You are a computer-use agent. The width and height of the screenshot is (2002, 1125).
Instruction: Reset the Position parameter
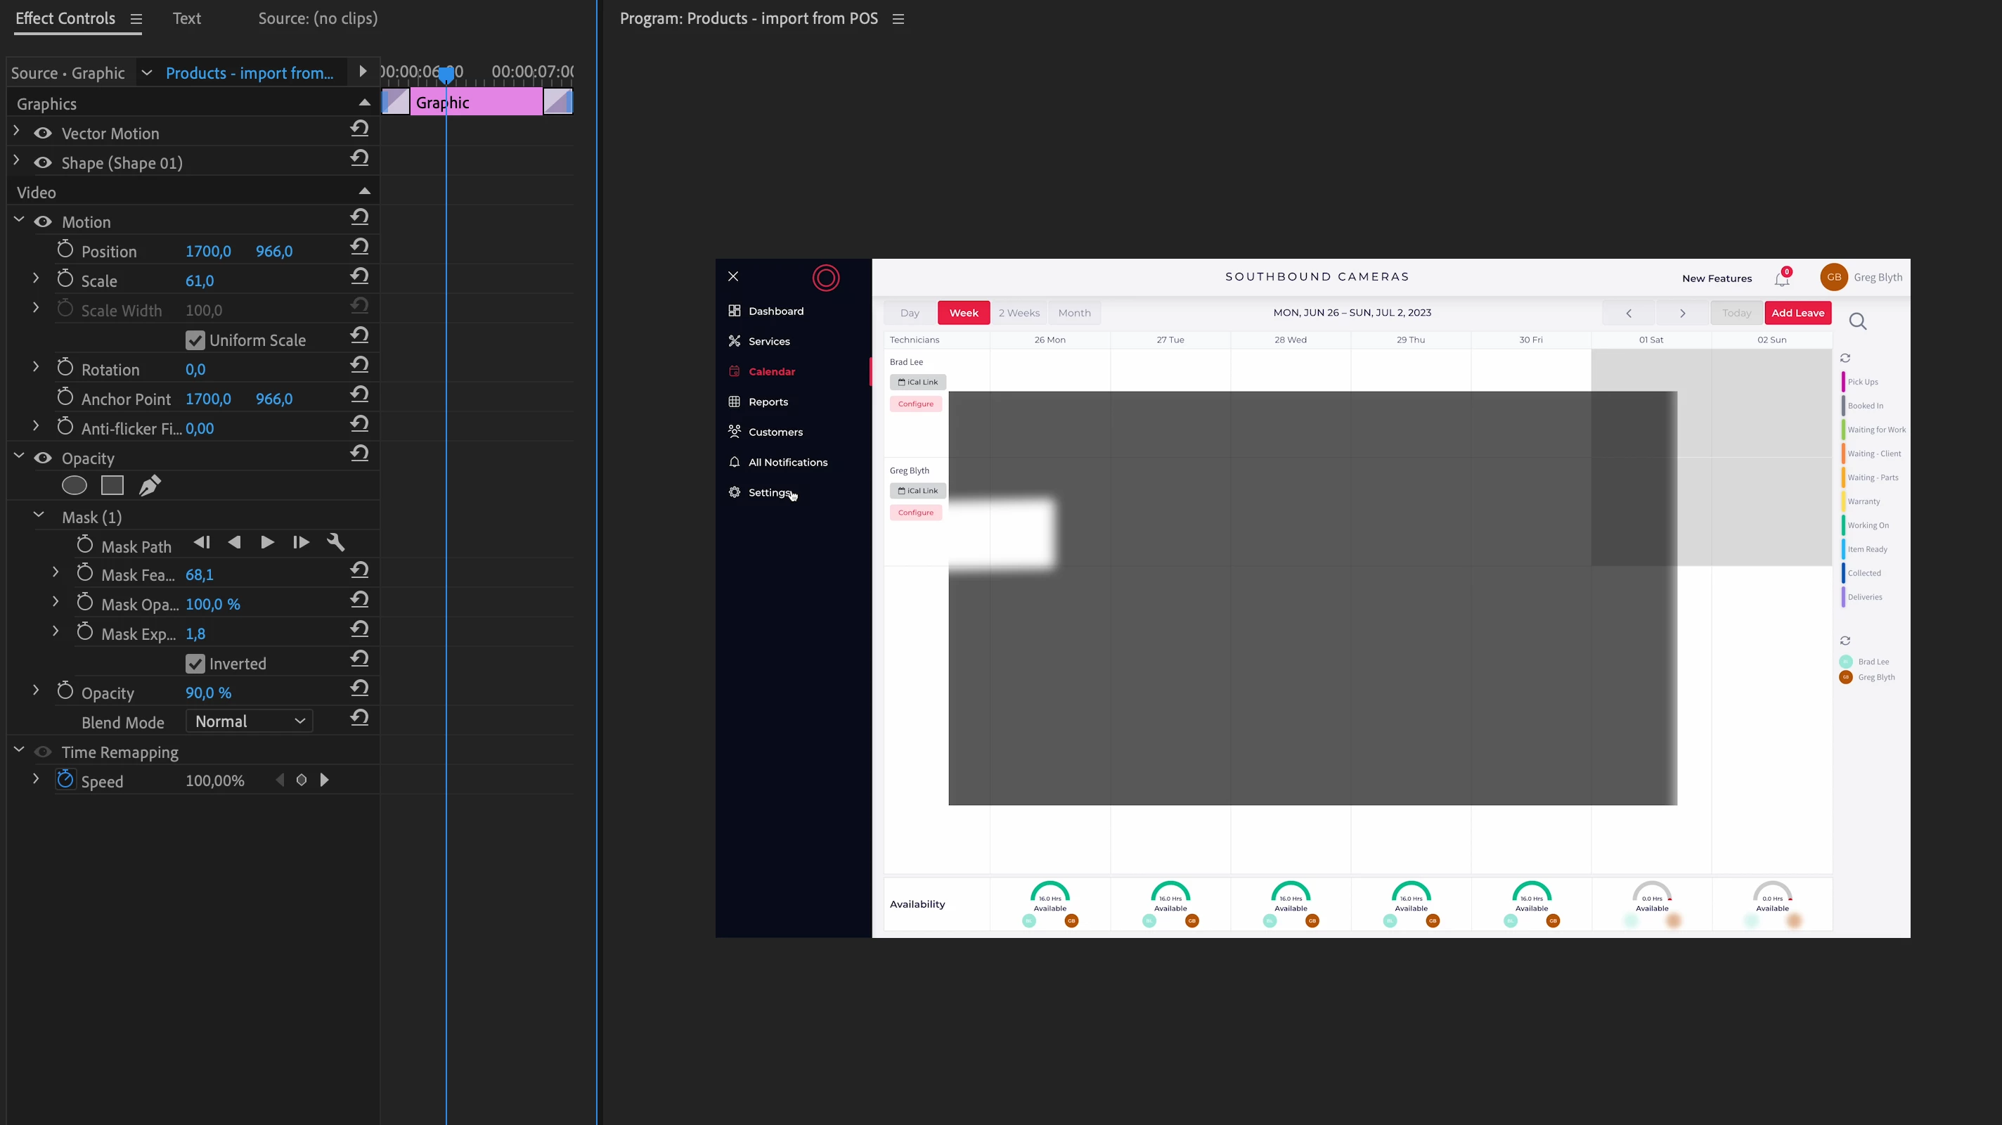(359, 247)
